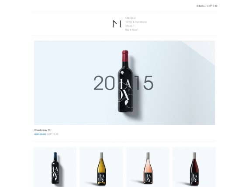Go to the Checkout page
This screenshot has height=187, width=249.
tap(130, 18)
